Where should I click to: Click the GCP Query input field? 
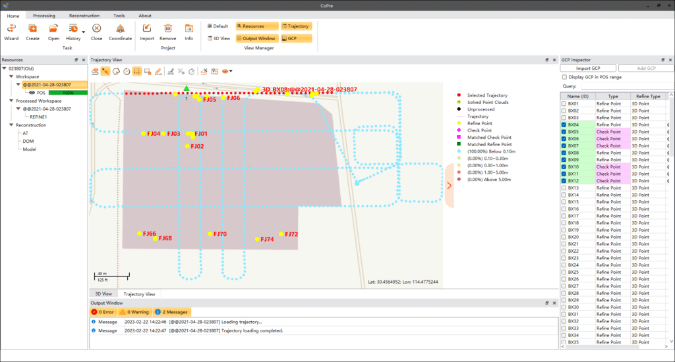coord(626,86)
